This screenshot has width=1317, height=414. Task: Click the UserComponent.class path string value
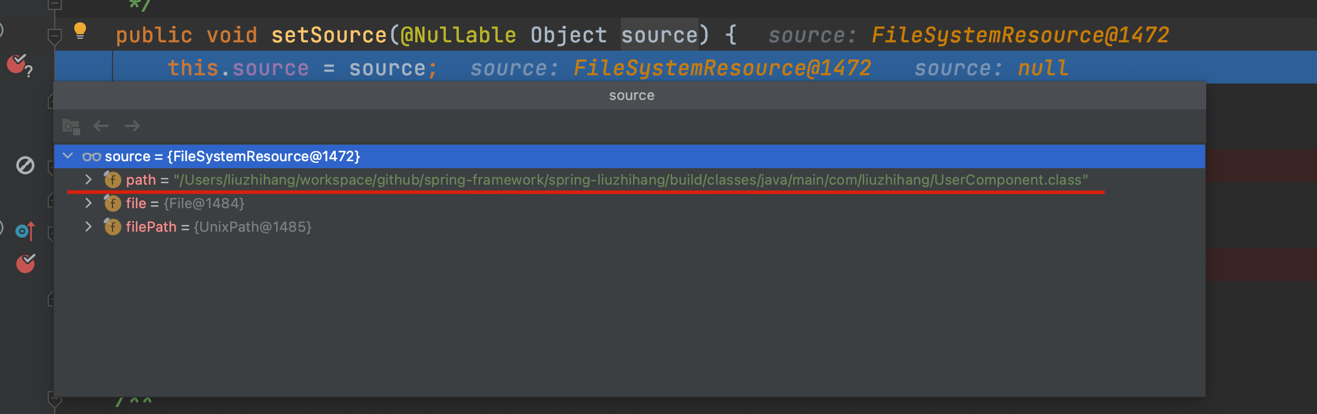pyautogui.click(x=631, y=179)
